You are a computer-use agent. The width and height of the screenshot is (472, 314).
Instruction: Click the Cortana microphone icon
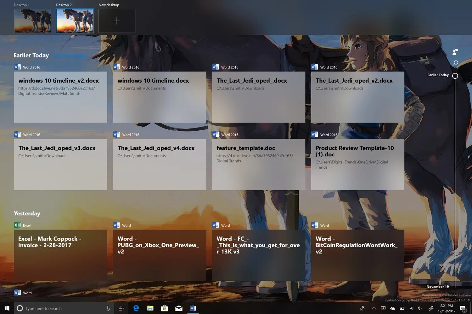coord(108,308)
